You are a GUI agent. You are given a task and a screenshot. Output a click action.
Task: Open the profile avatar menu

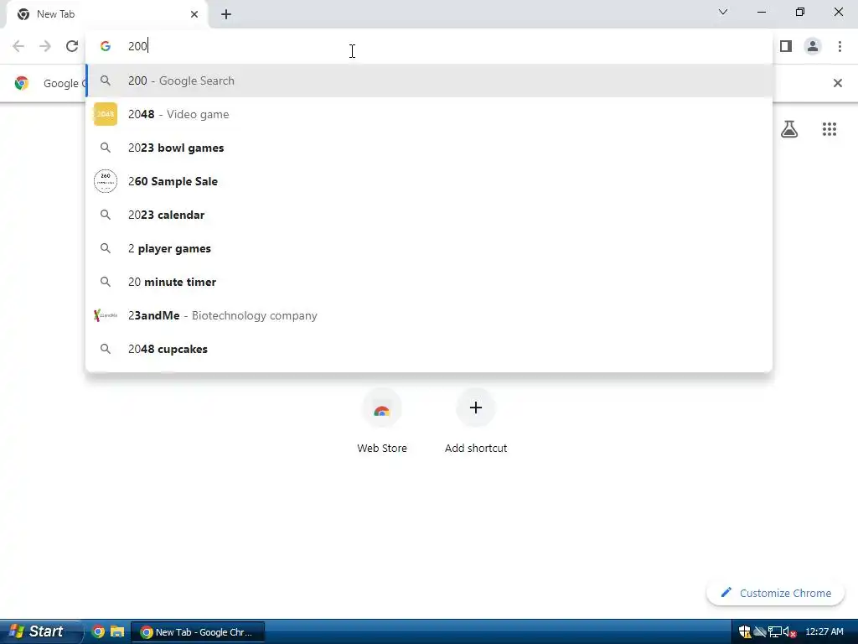813,46
